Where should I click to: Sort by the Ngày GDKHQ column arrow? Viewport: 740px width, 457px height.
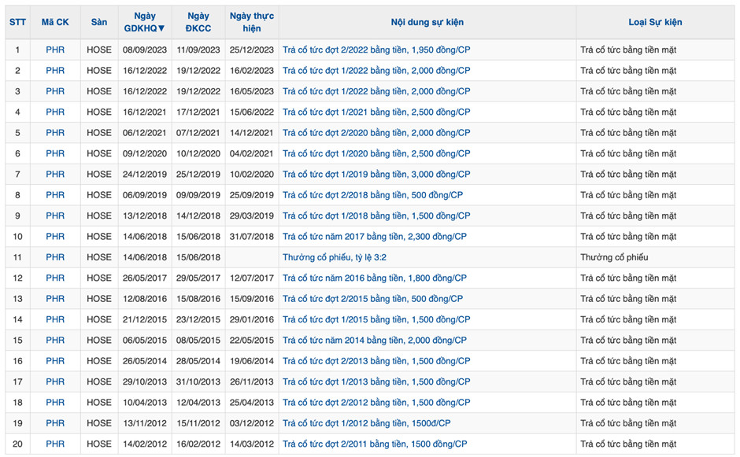[161, 28]
